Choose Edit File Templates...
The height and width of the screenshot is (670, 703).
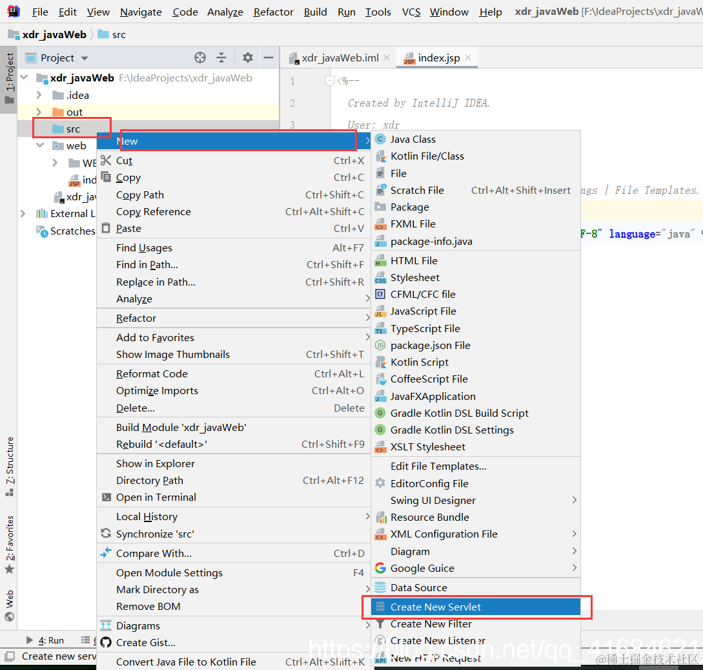[x=476, y=466]
